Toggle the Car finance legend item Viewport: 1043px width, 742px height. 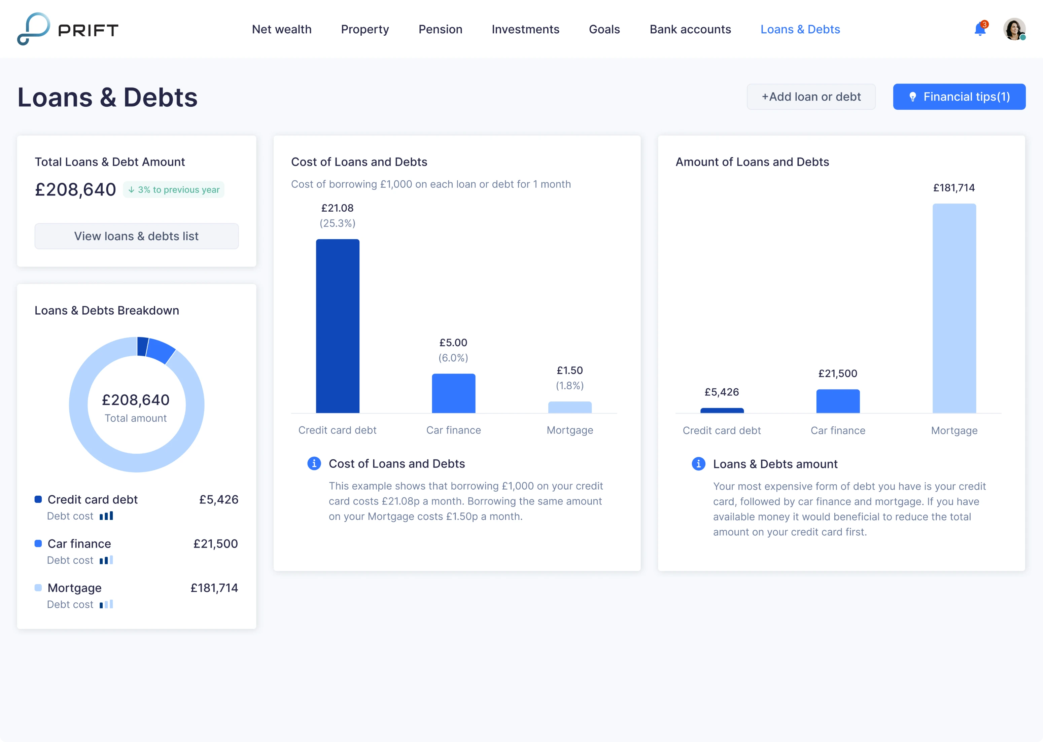(x=79, y=544)
